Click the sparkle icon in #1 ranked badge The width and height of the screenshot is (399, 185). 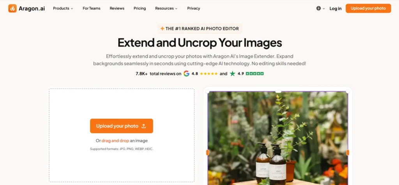point(162,29)
